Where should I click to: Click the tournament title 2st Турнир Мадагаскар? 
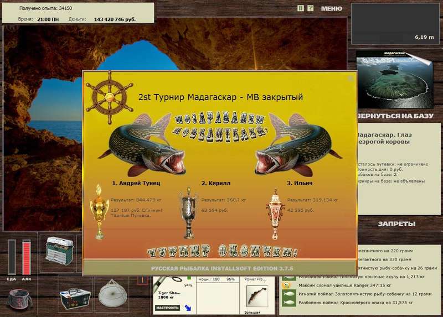220,97
